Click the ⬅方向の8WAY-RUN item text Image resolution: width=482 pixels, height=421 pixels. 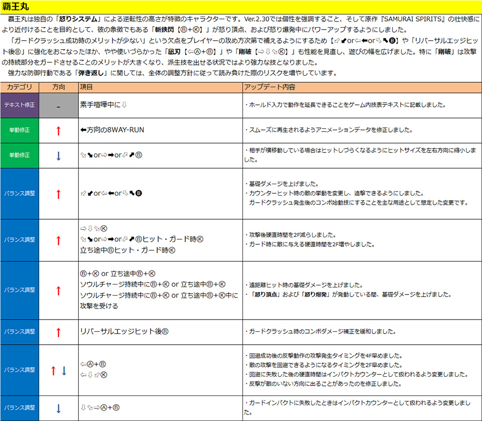[x=112, y=130]
